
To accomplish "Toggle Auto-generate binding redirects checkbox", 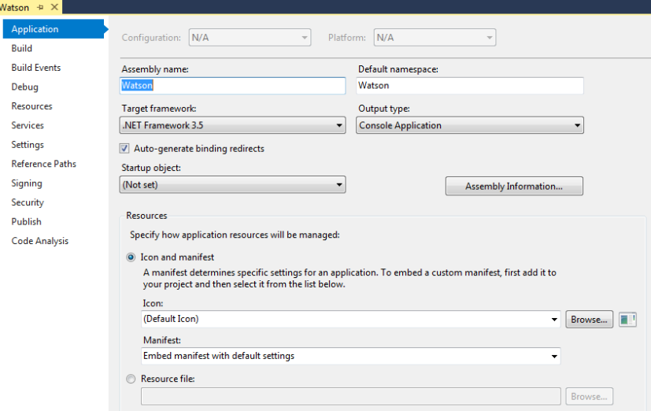I will (124, 149).
